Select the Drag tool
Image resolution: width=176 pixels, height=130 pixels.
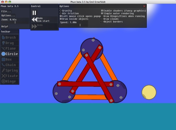(x=10, y=43)
